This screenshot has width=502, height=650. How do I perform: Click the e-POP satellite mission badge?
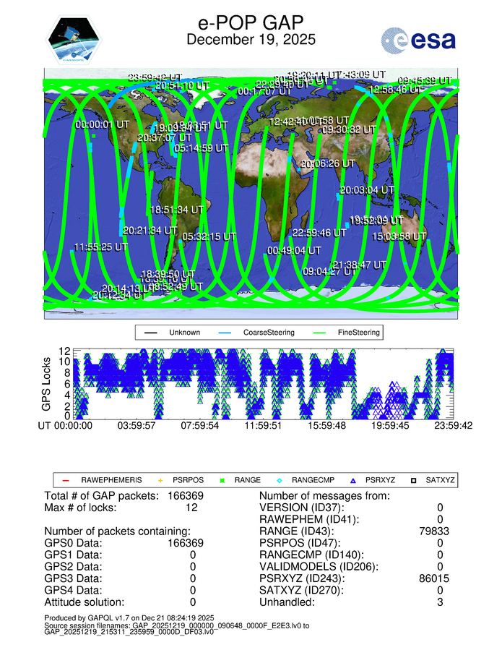(74, 38)
